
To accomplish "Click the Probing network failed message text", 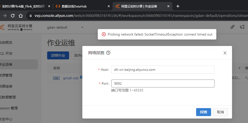I will [160, 34].
